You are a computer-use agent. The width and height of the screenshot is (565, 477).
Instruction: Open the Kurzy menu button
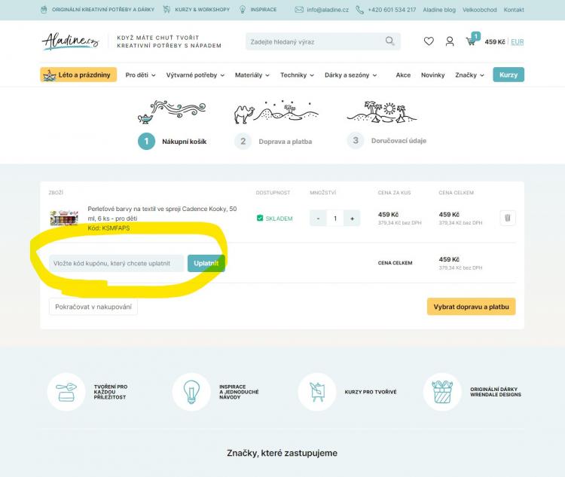[x=508, y=75]
